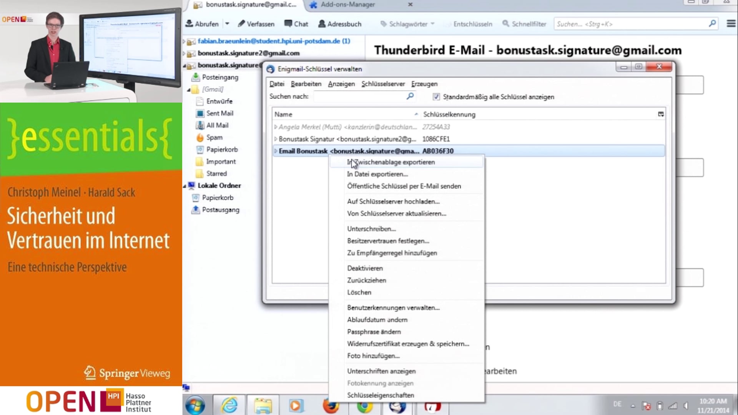Click the volume icon in system tray
This screenshot has width=738, height=415.
(686, 406)
